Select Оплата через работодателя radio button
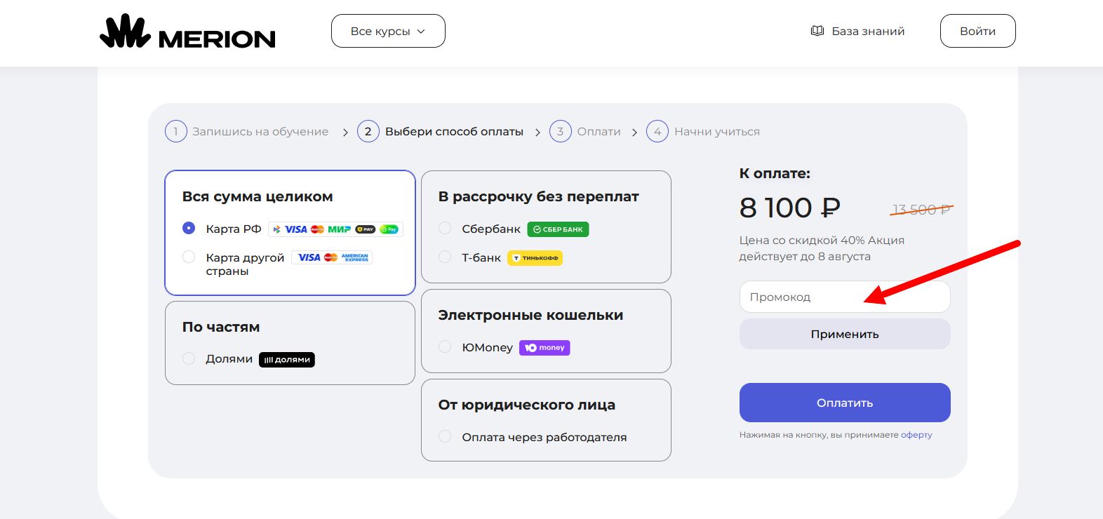Screen dimensions: 1103x519 click(445, 436)
